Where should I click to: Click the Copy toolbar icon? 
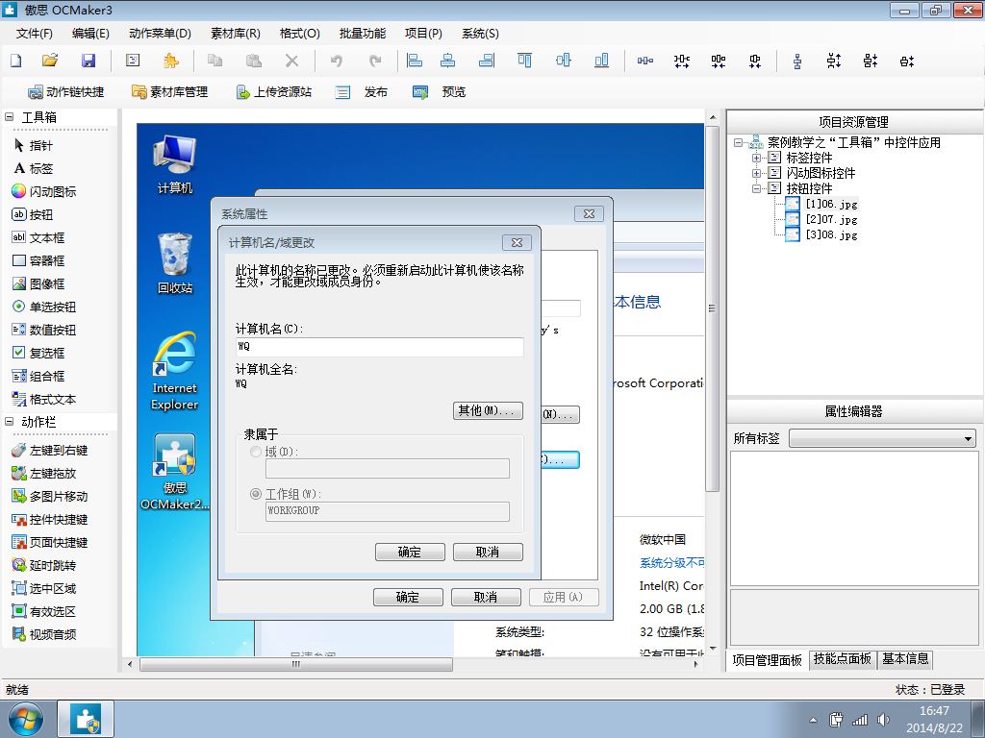pyautogui.click(x=215, y=61)
